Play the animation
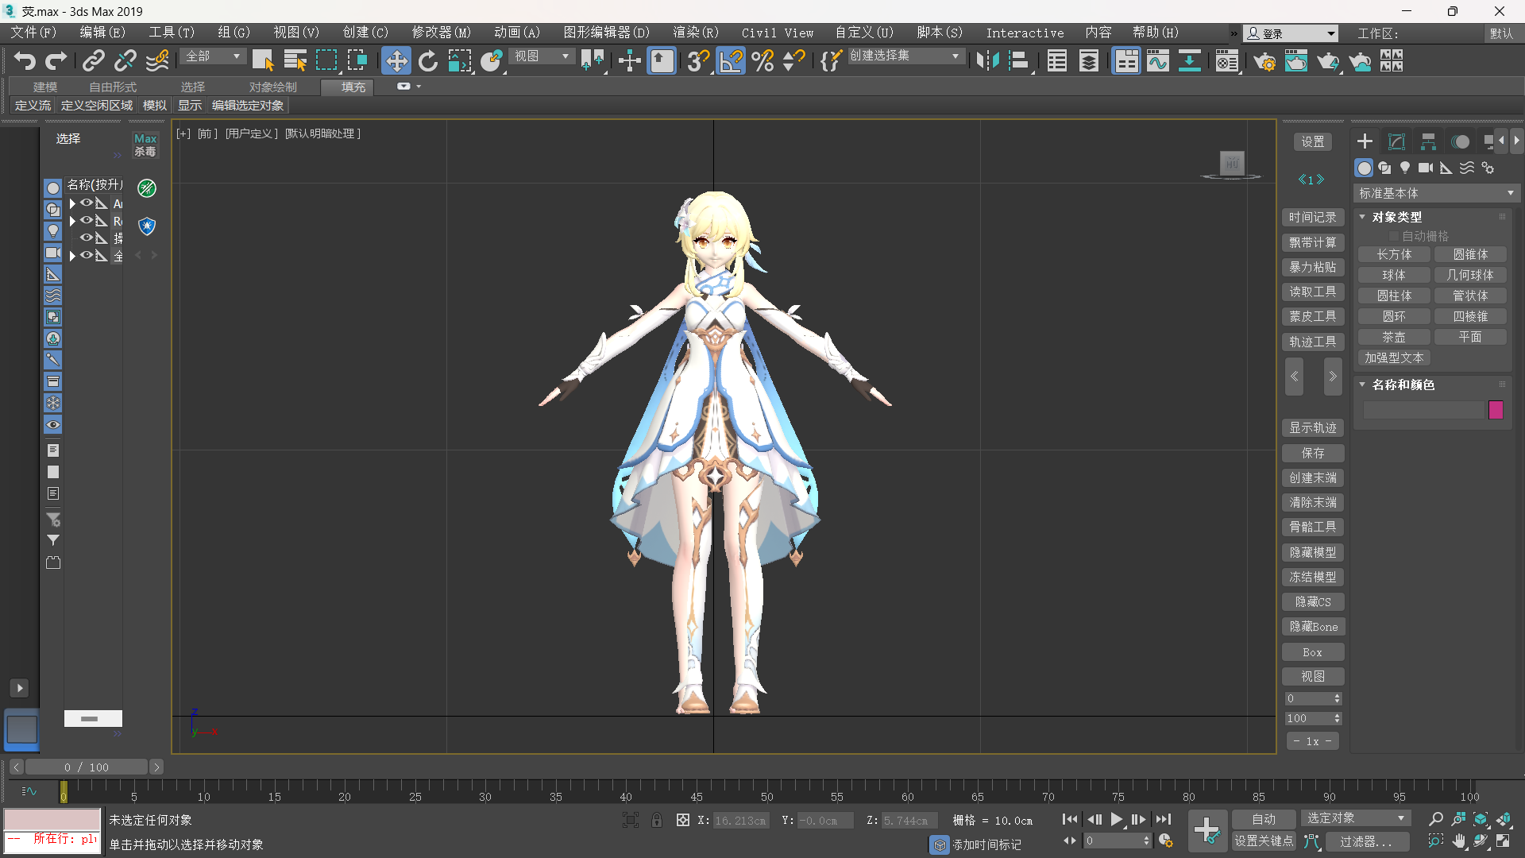 1117,819
